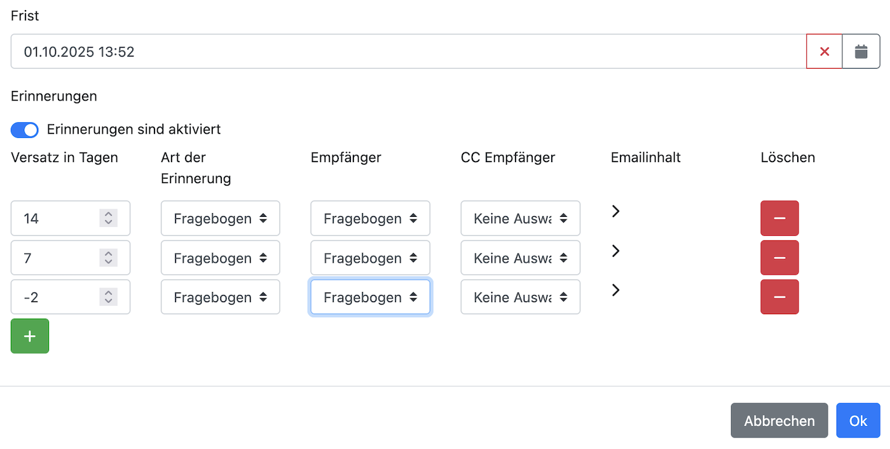This screenshot has width=890, height=449.
Task: Remove the reminder with offset -2
Action: 779,297
